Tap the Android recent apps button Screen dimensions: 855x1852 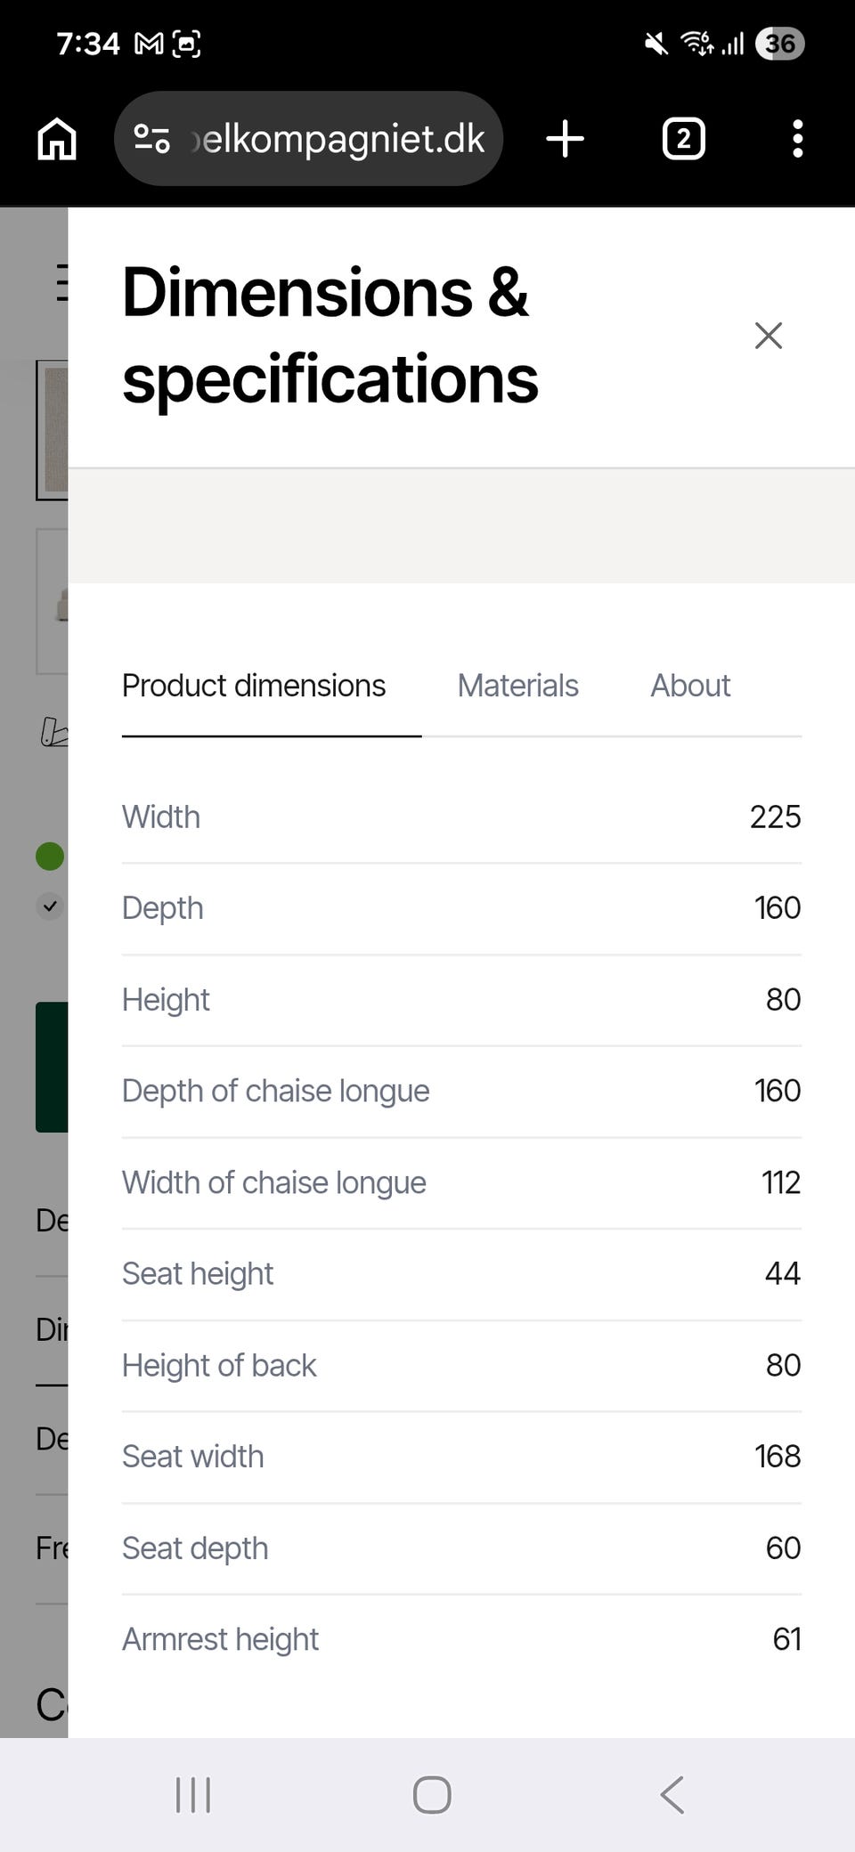[193, 1795]
